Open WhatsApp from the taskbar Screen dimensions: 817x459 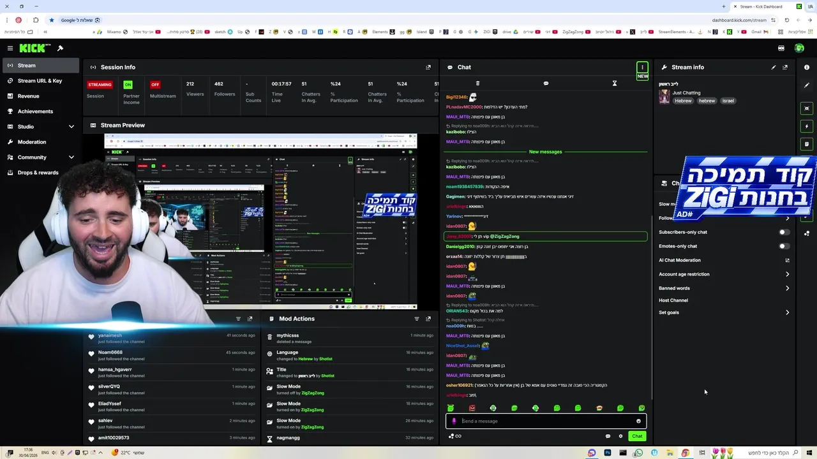pyautogui.click(x=638, y=453)
